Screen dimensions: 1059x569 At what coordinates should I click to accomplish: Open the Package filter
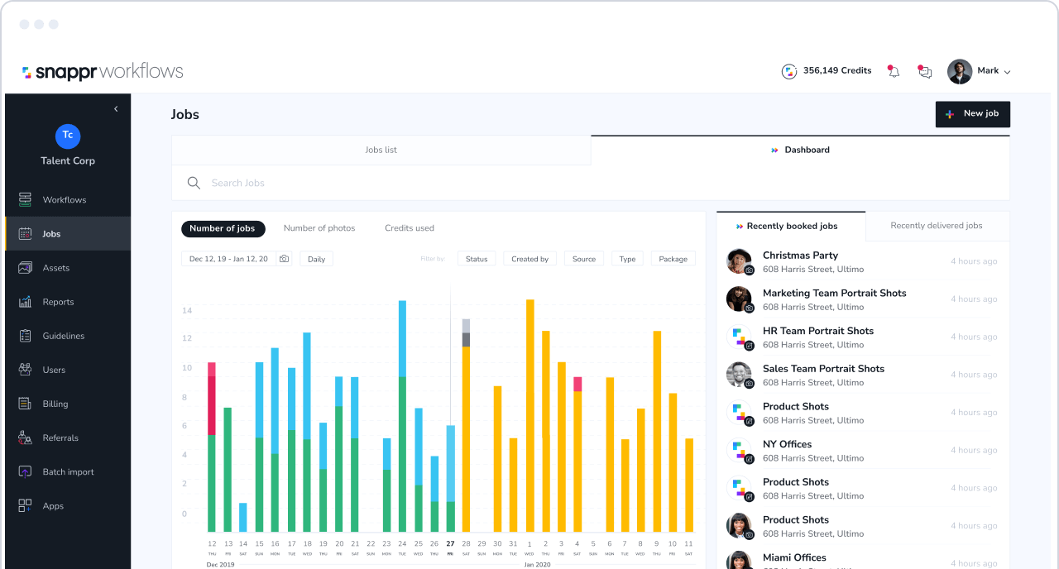pyautogui.click(x=673, y=258)
